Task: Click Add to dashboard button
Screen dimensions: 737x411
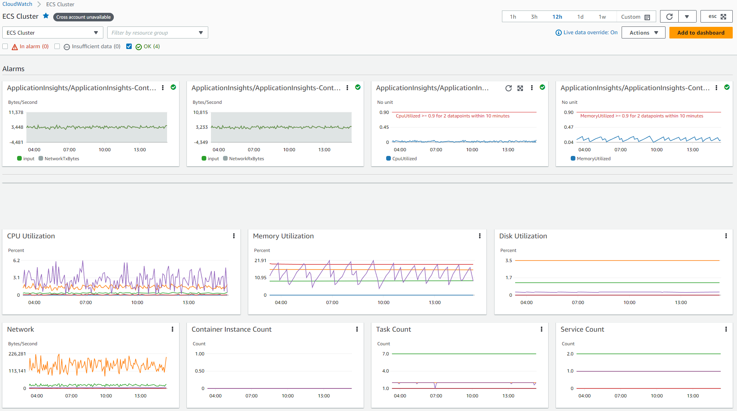Action: (x=701, y=33)
